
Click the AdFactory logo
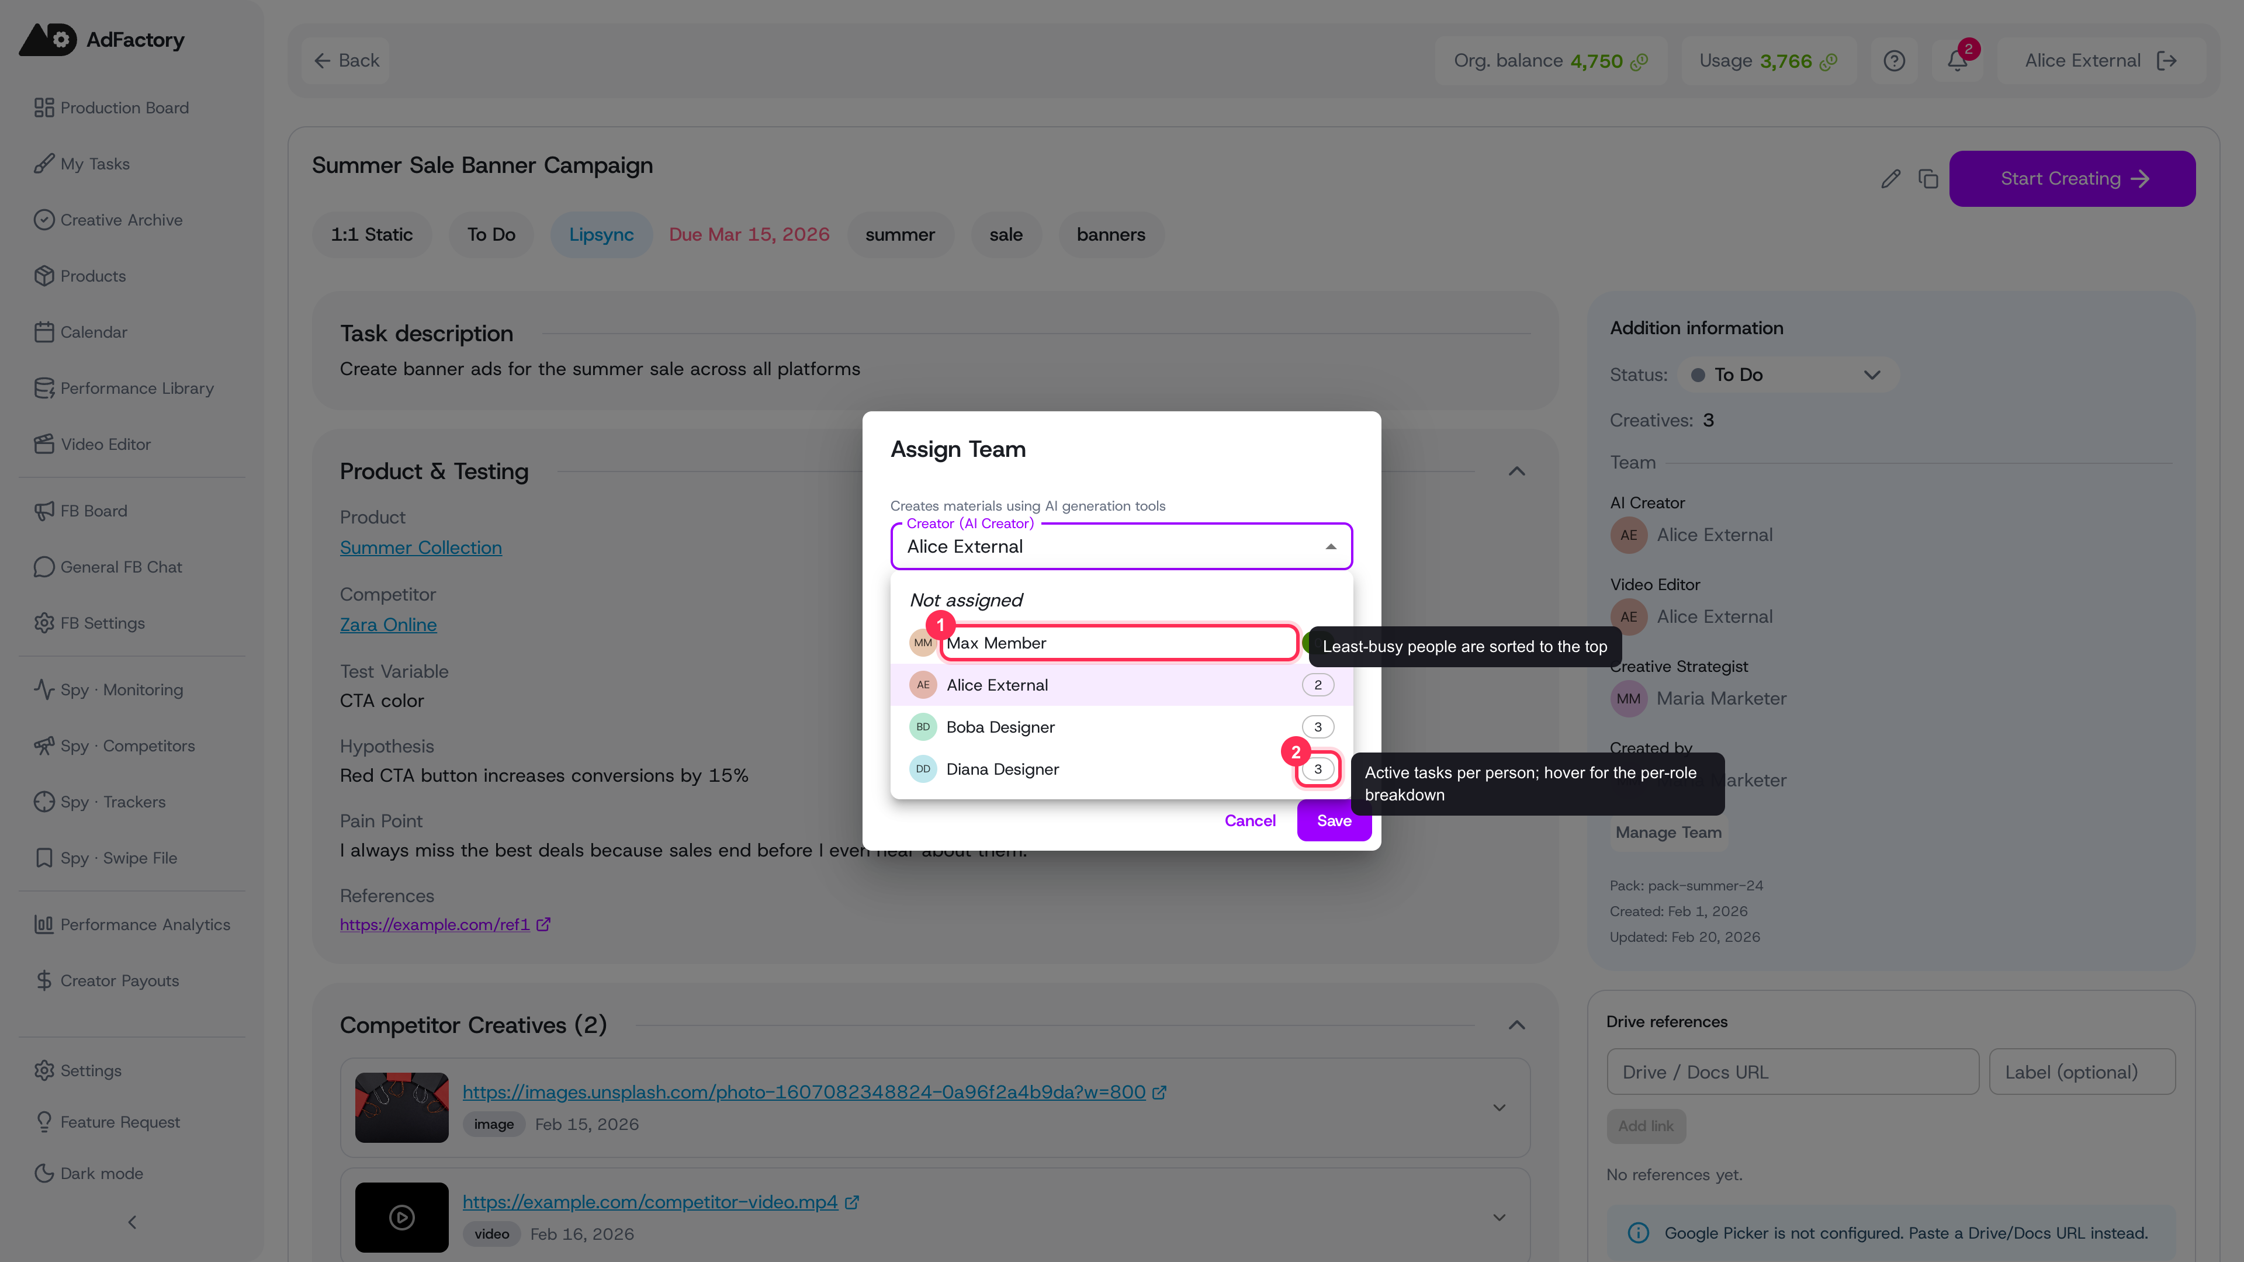point(102,39)
